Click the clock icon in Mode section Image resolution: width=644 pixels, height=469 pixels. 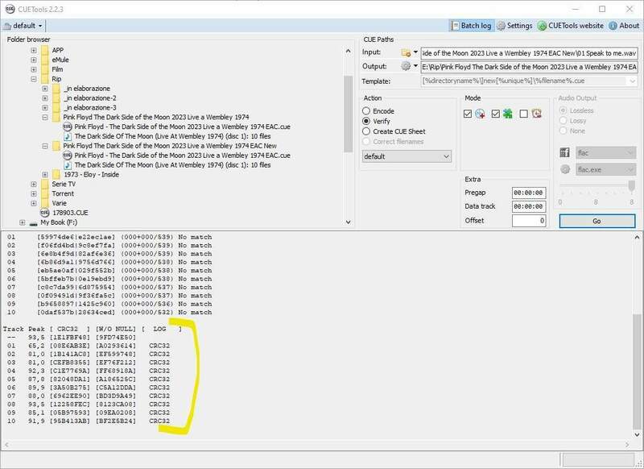point(536,114)
